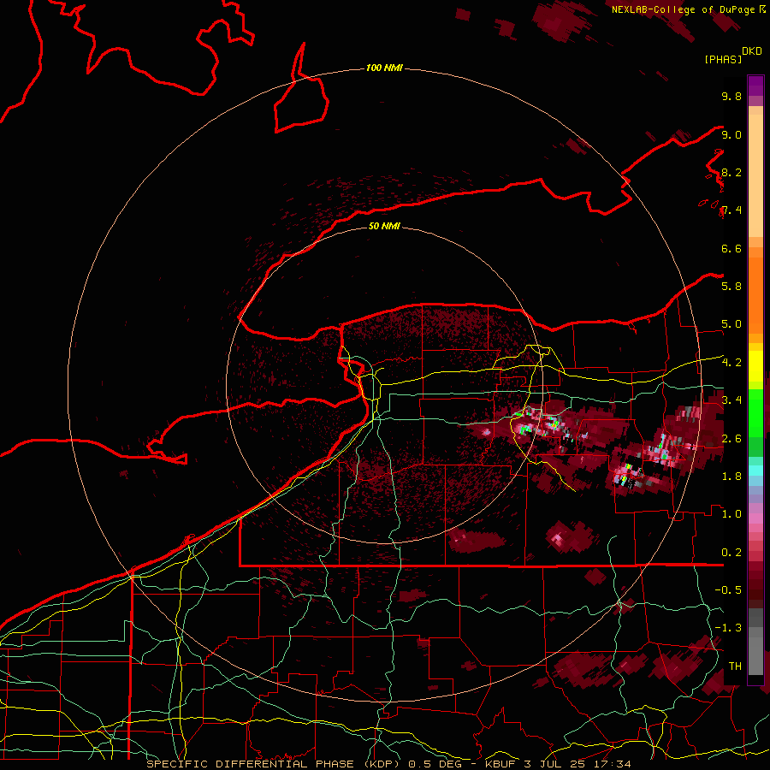Click the -1.3 value on the color scale

tap(728, 628)
